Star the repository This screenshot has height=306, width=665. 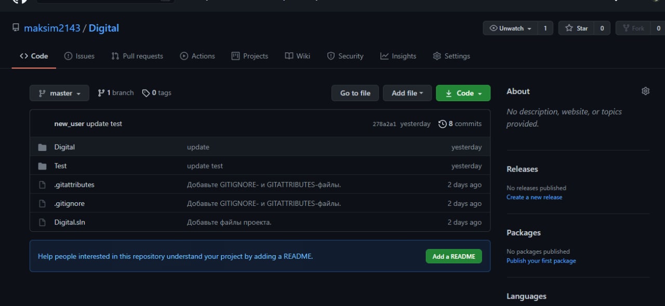pos(576,29)
